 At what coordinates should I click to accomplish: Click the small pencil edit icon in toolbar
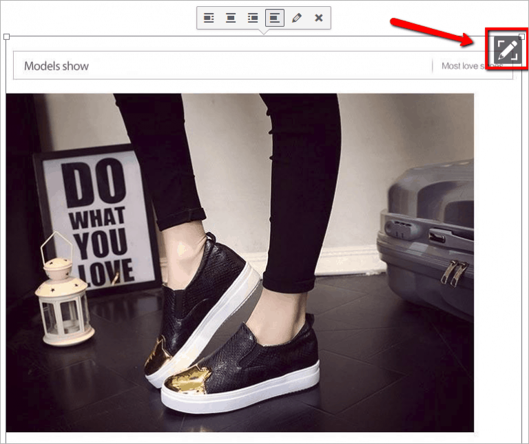pyautogui.click(x=297, y=18)
